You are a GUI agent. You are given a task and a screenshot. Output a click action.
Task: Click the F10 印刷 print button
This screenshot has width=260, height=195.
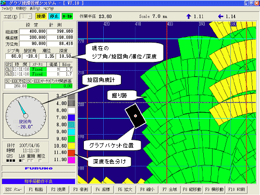237,189
